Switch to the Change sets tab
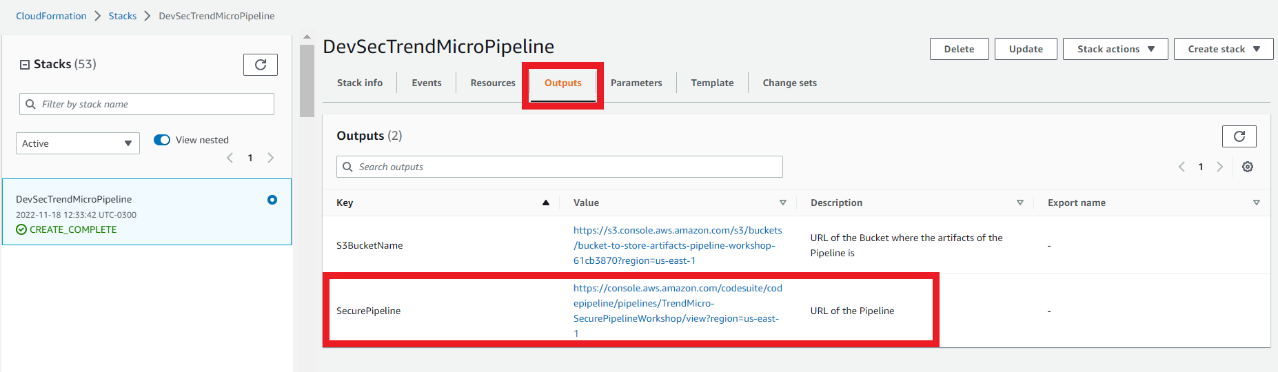The height and width of the screenshot is (372, 1278). click(x=790, y=83)
